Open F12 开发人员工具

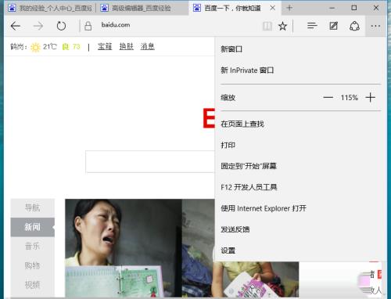click(x=249, y=187)
